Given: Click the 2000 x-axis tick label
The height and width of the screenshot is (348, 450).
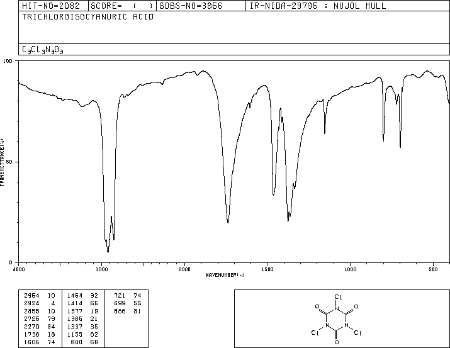Looking at the screenshot, I should tap(184, 269).
